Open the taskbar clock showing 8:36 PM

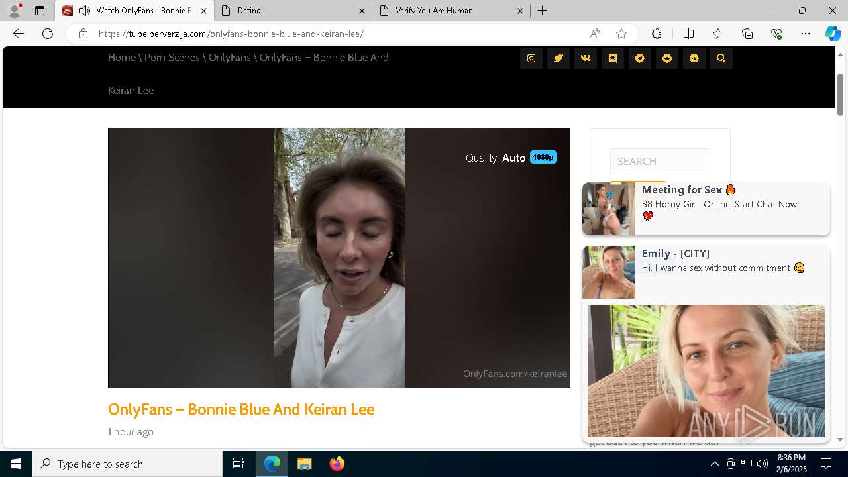click(x=791, y=464)
